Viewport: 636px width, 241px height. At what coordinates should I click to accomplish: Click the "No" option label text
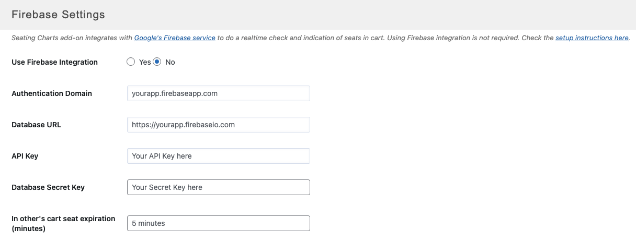point(170,62)
